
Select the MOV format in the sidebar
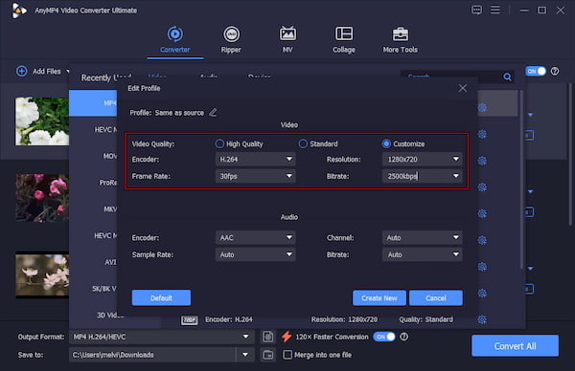pyautogui.click(x=93, y=156)
